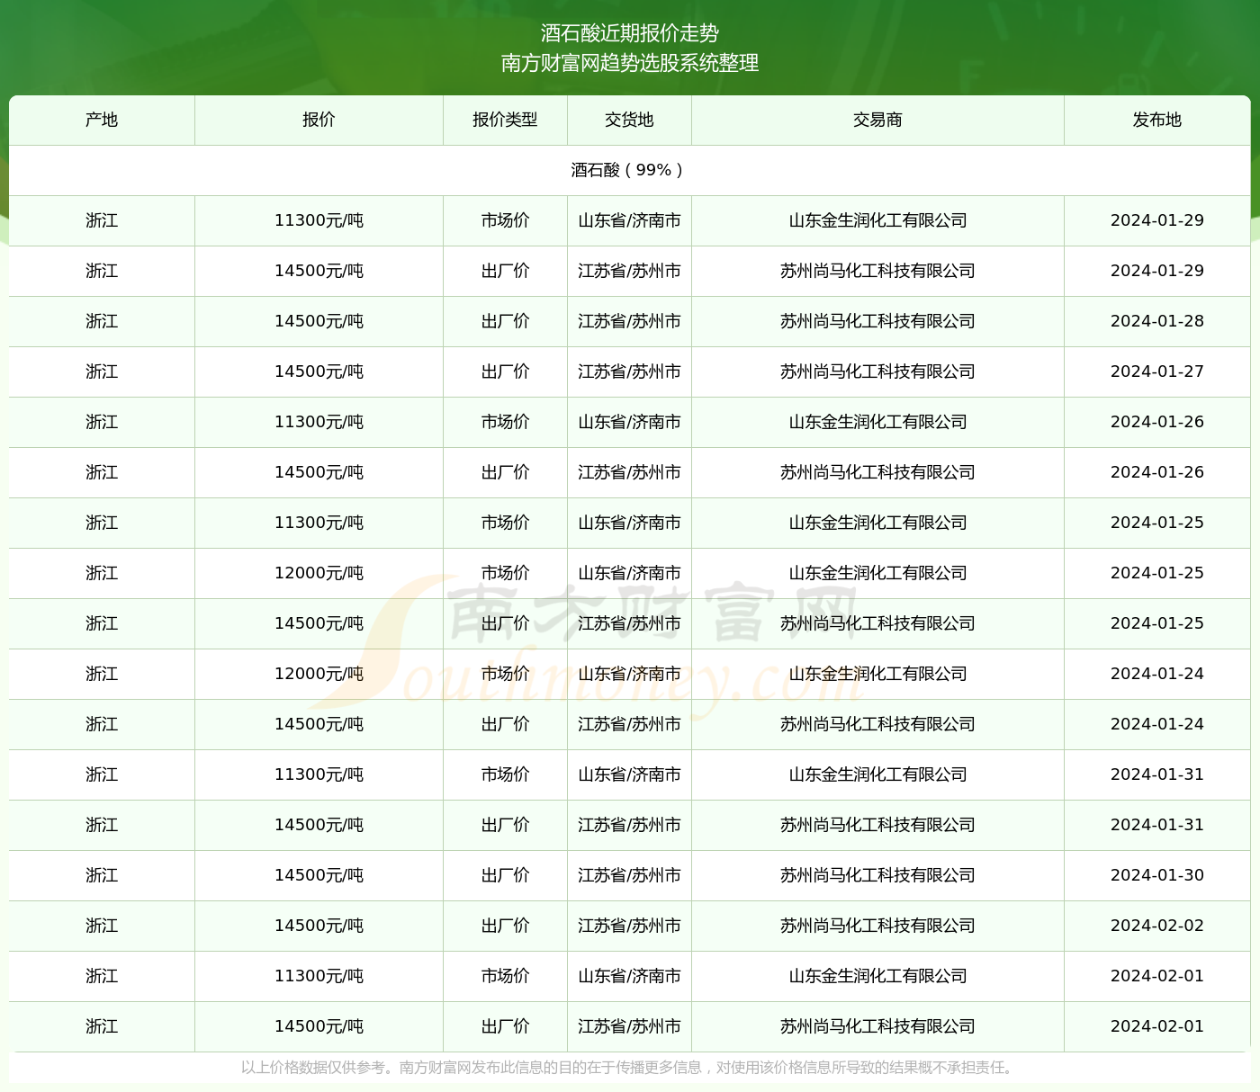Click 14500元/吨 in the 2024-01-25 row
1260x1092 pixels.
point(319,623)
